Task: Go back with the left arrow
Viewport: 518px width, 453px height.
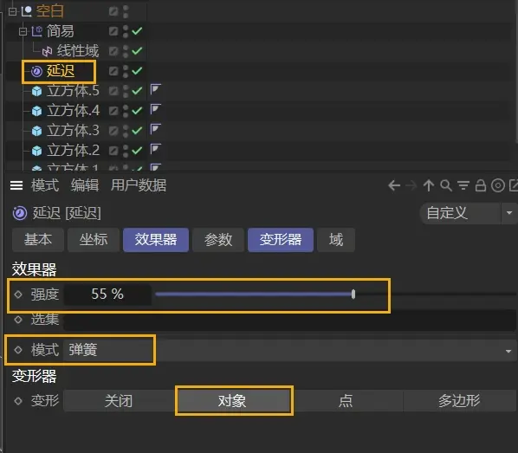Action: pyautogui.click(x=394, y=185)
